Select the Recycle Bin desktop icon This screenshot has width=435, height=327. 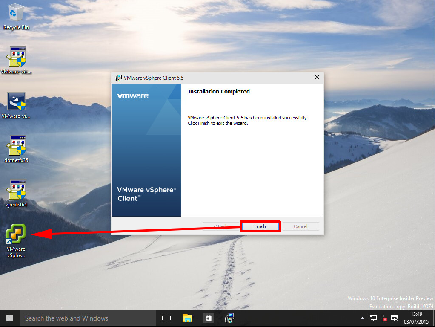click(16, 17)
